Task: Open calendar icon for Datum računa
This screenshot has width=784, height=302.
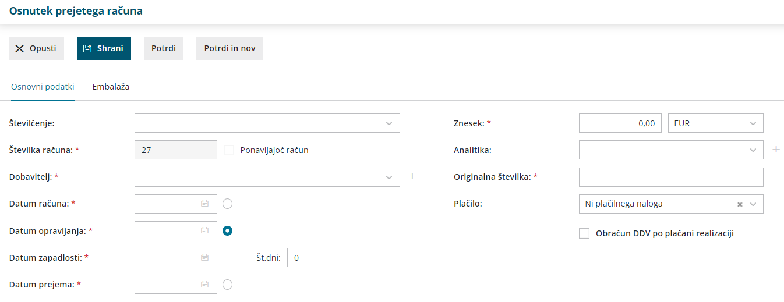Action: click(x=204, y=204)
